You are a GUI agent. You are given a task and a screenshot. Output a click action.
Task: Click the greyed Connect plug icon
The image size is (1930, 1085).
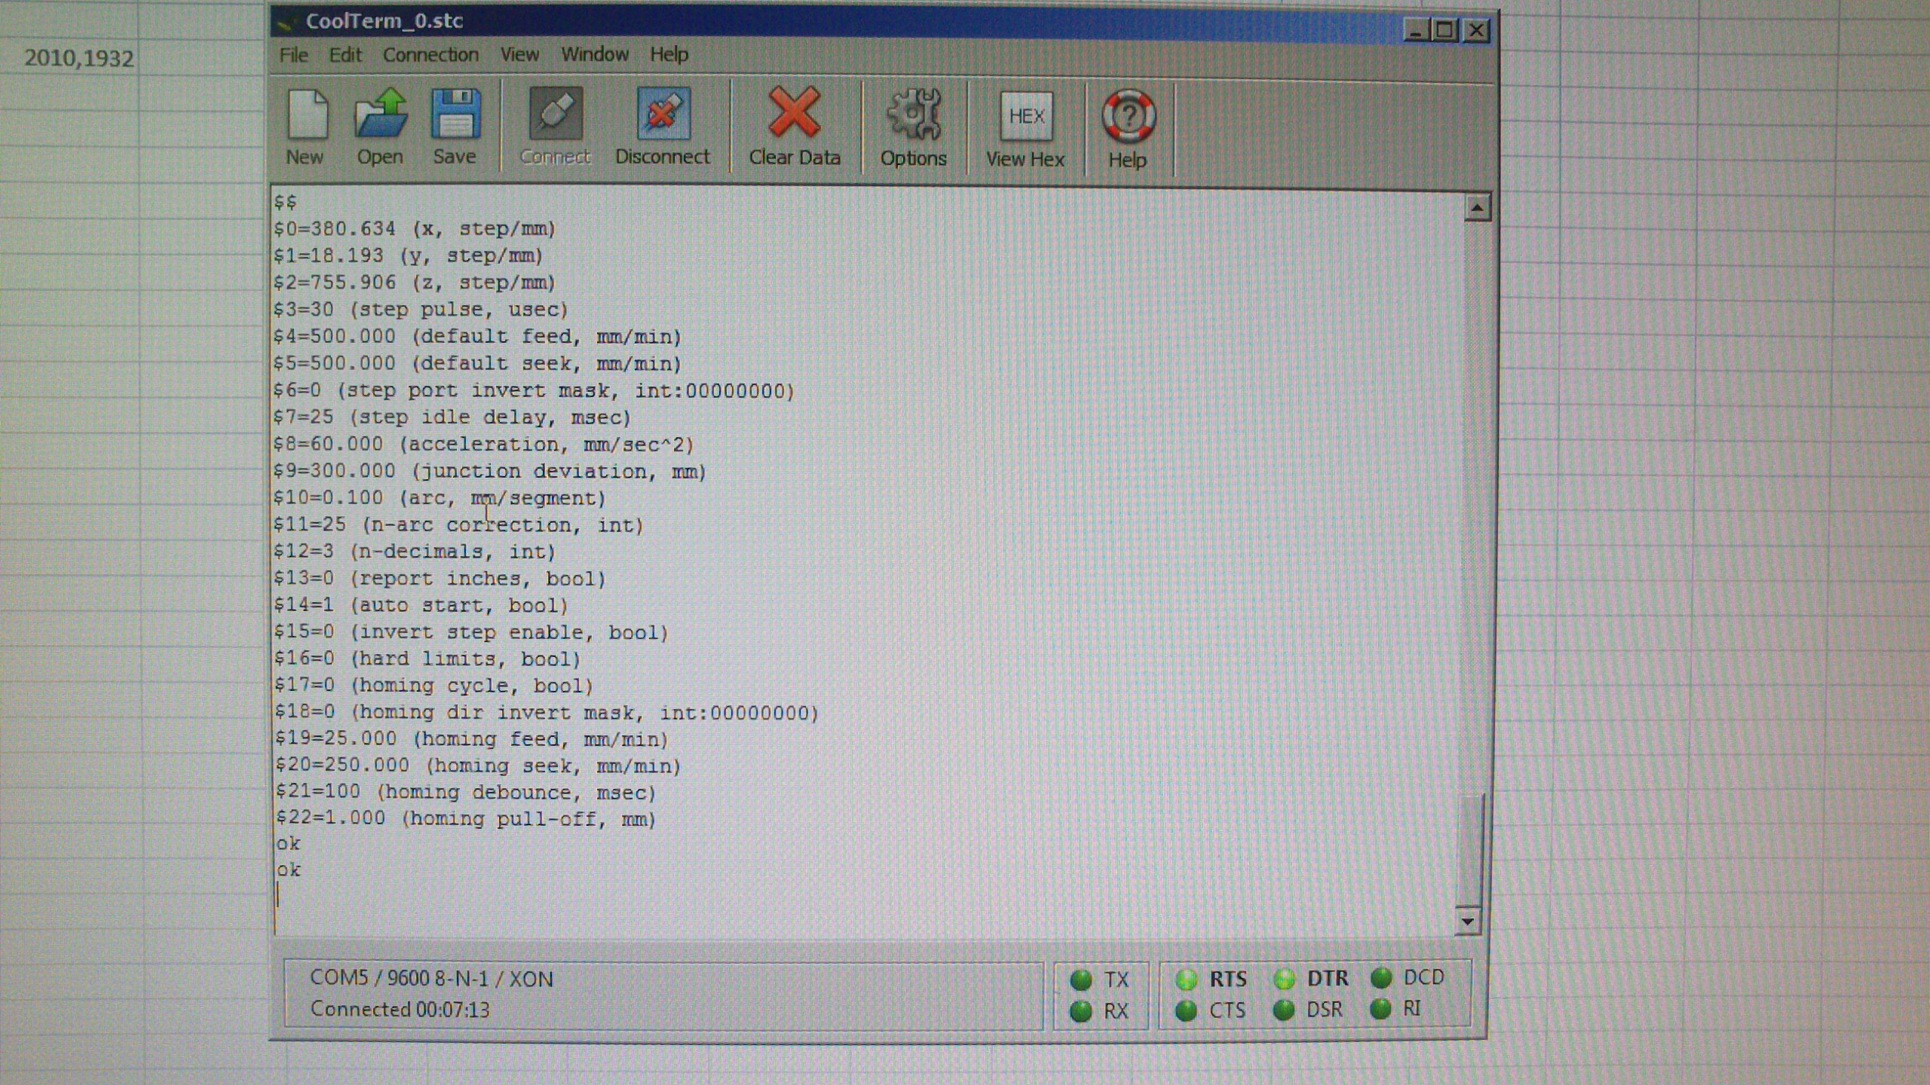pos(556,115)
